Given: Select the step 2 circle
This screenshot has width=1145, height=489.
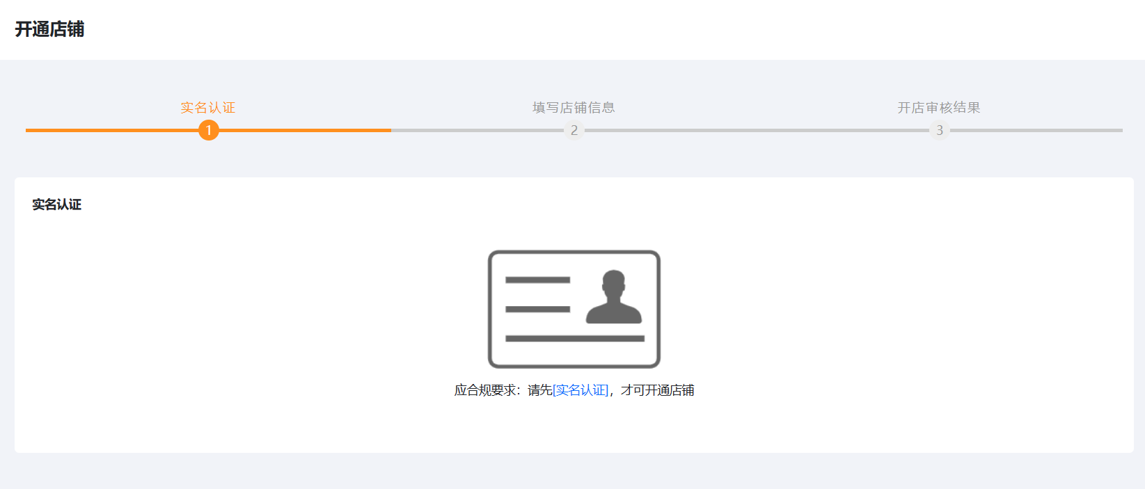Looking at the screenshot, I should point(574,130).
